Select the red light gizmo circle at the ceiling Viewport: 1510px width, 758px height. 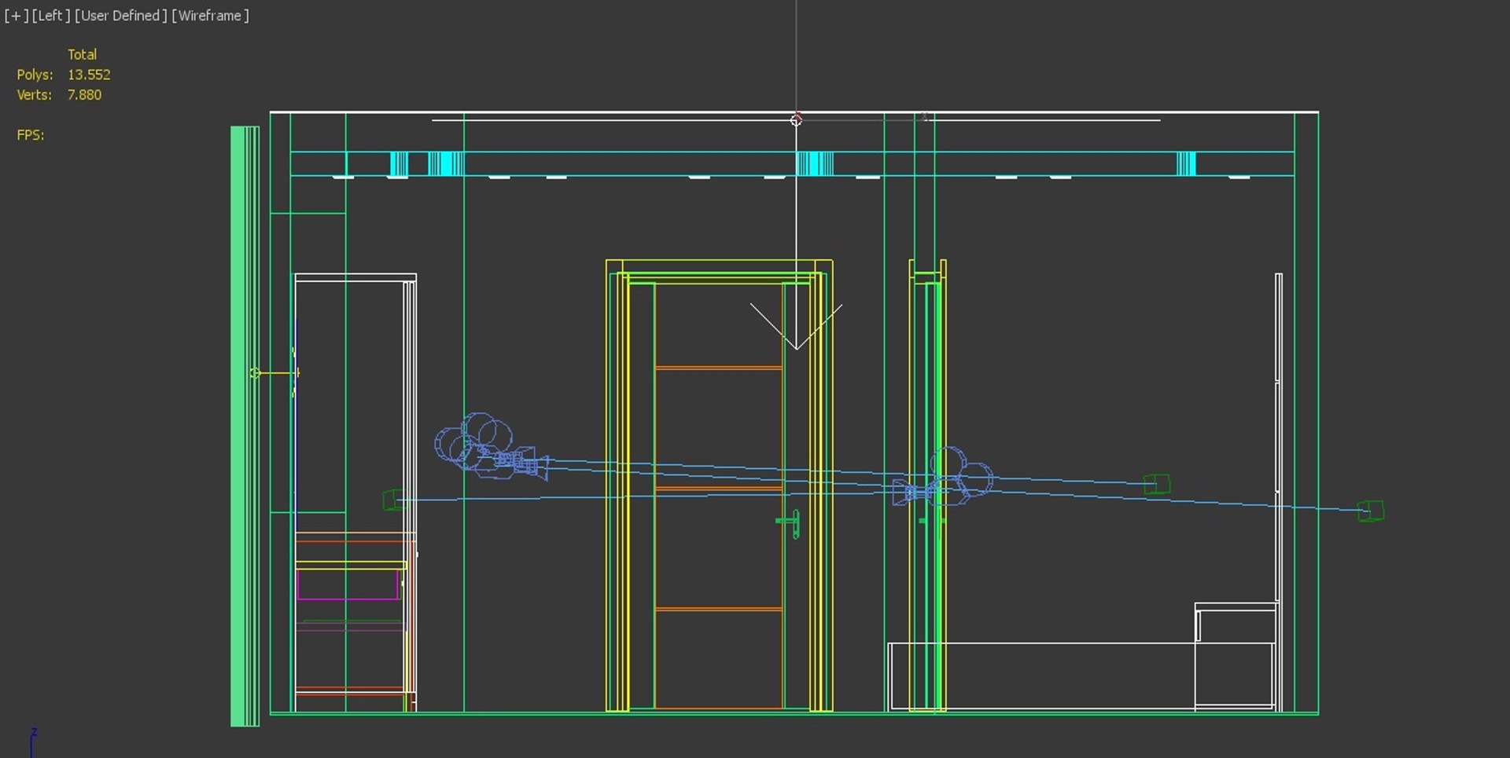796,120
